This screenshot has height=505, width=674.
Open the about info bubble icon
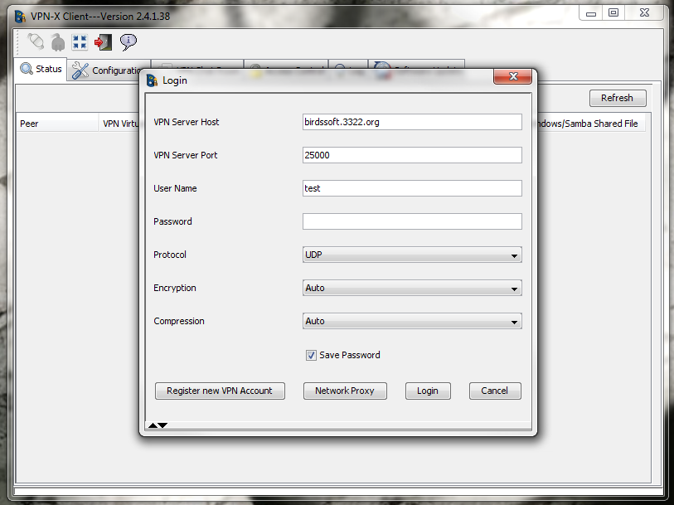(x=128, y=42)
